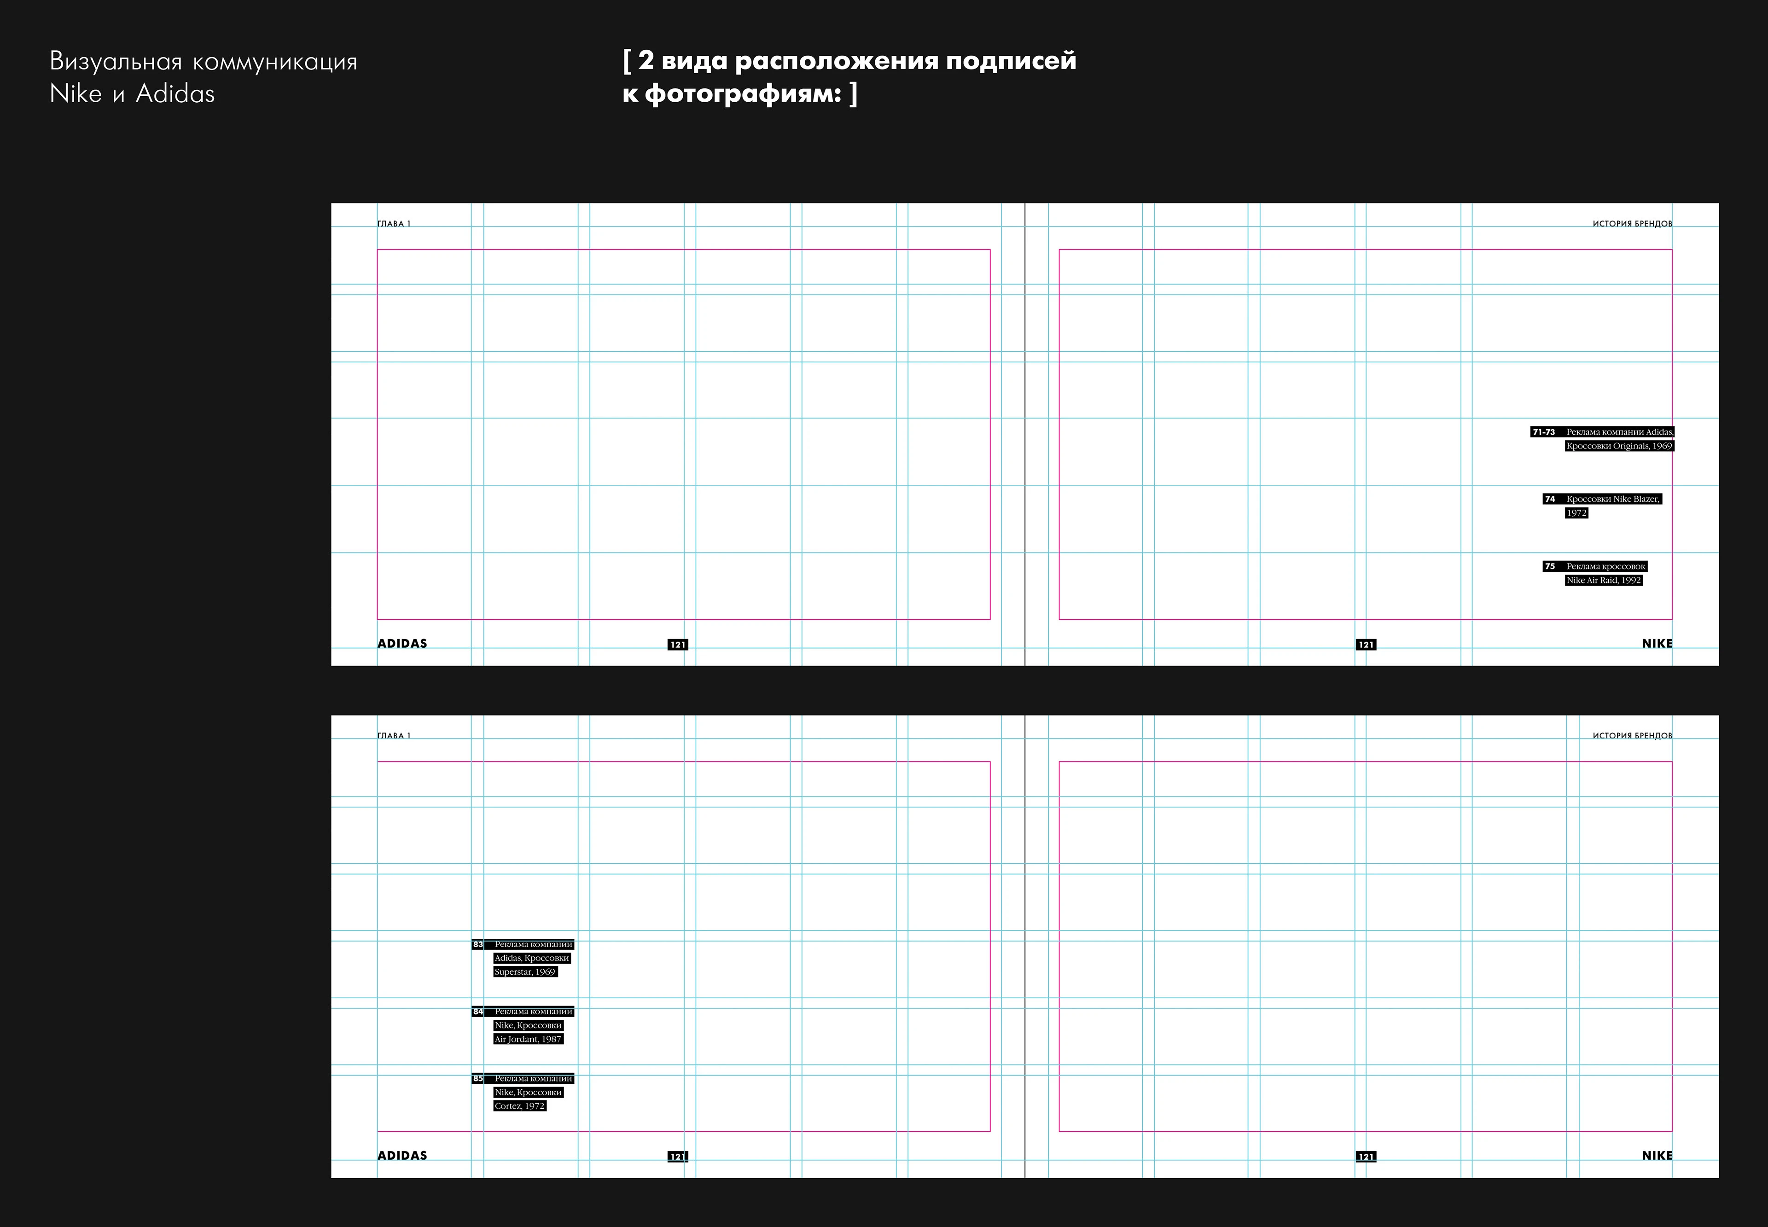1768x1227 pixels.
Task: Click 'ИСТОРИЯ БРЕНДОВ' header in upper spread
Action: click(x=1632, y=224)
